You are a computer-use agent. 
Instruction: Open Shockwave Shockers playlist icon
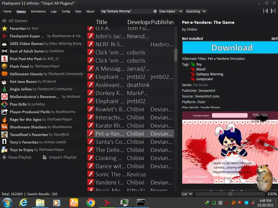4,127
